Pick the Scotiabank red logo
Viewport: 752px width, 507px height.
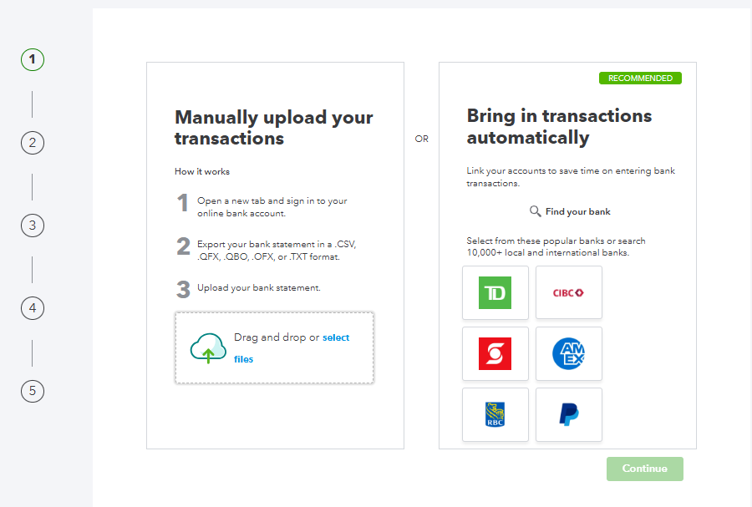pyautogui.click(x=495, y=353)
